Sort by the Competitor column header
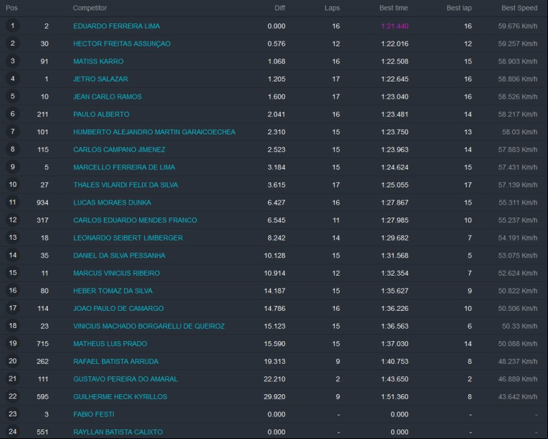The height and width of the screenshot is (439, 548). click(x=90, y=8)
